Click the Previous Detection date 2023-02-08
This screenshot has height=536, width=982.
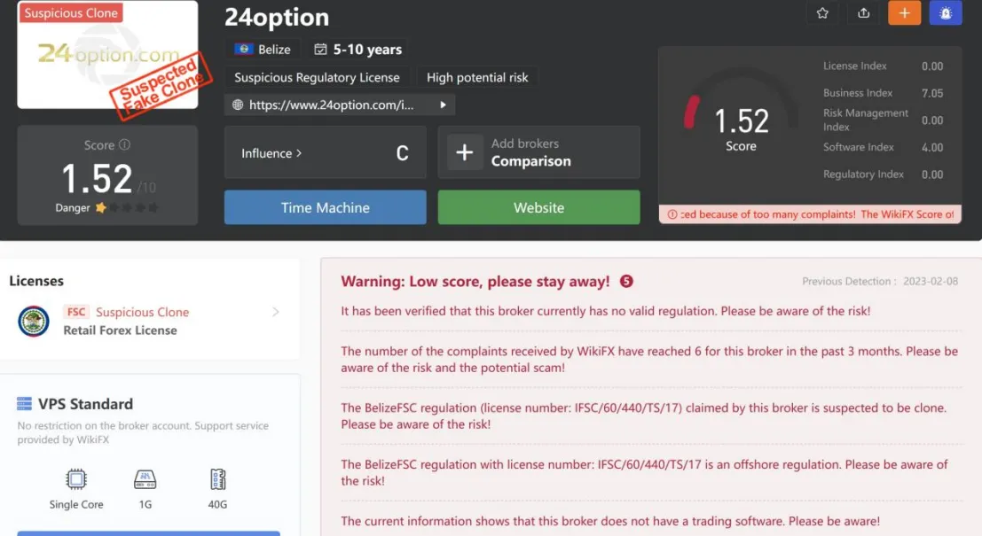tap(931, 282)
